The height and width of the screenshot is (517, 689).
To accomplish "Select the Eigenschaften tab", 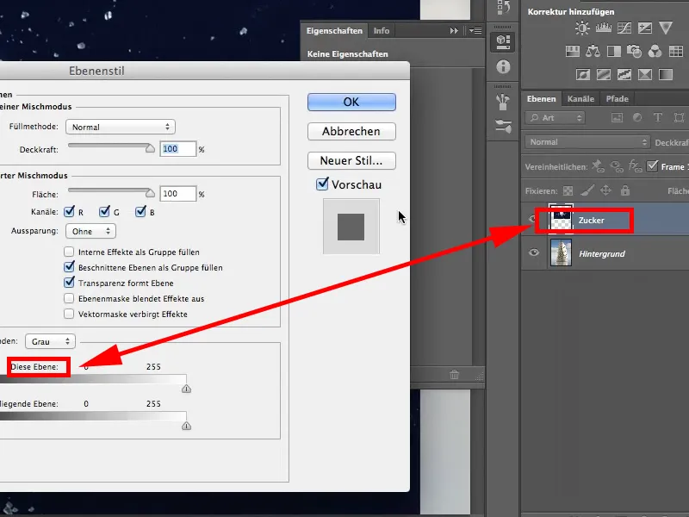I will 334,31.
